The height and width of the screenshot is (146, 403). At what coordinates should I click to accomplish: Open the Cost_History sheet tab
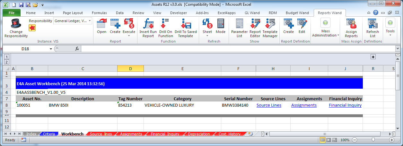(x=229, y=134)
